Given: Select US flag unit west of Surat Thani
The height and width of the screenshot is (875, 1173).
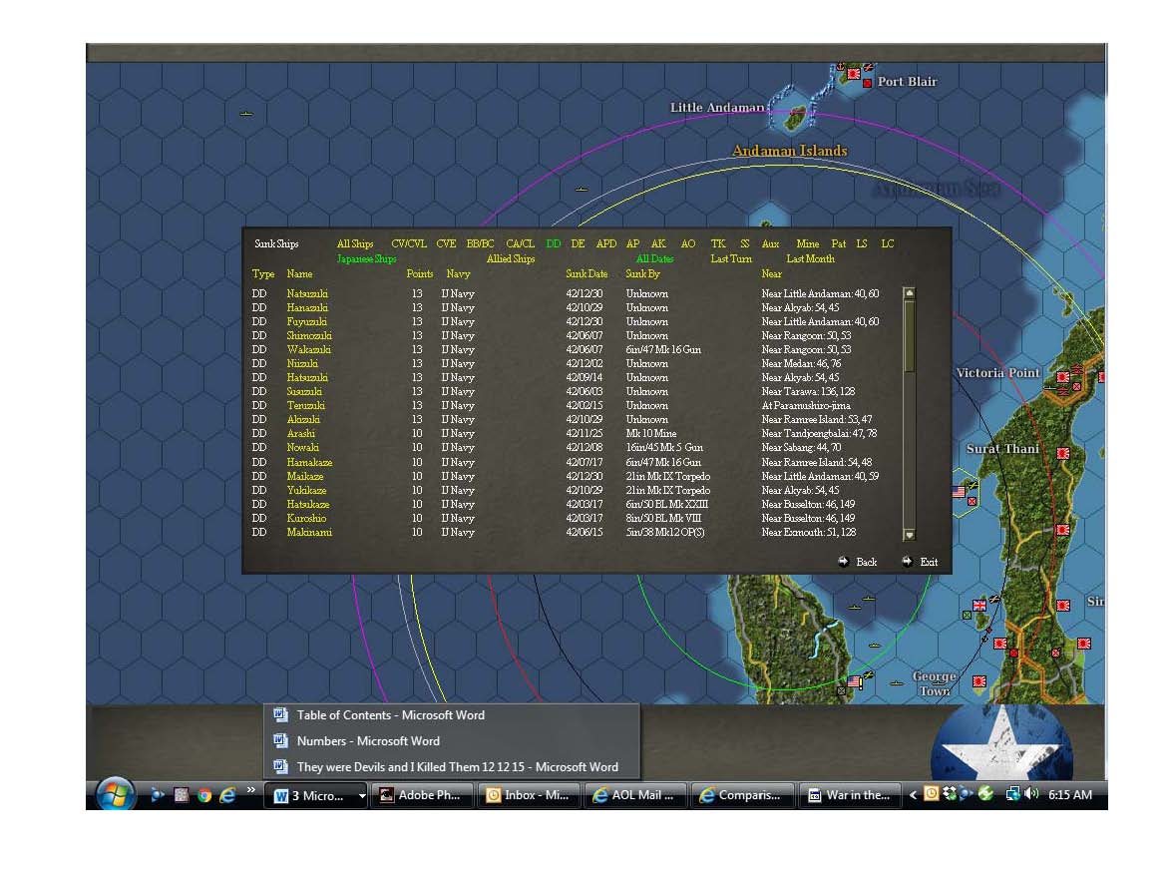Looking at the screenshot, I should click(x=960, y=492).
